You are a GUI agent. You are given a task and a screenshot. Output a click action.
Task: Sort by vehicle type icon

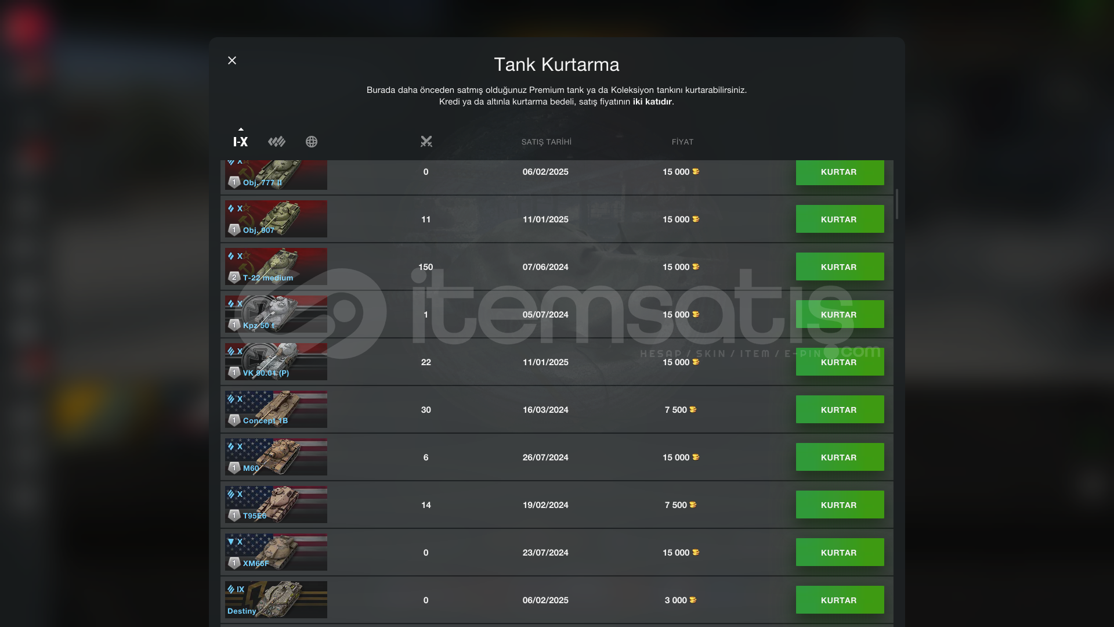(277, 142)
